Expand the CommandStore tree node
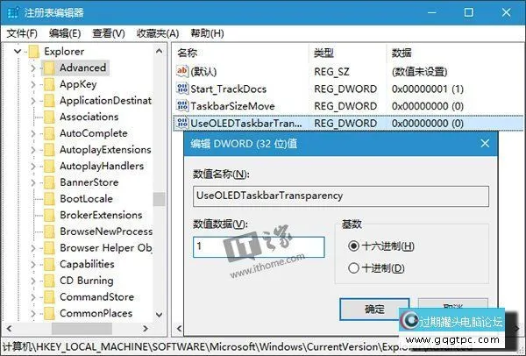This screenshot has width=526, height=356. pos(33,297)
